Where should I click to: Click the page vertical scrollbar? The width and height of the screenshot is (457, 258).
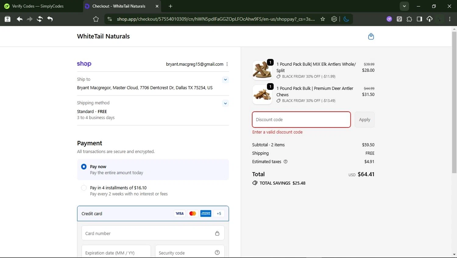point(454,102)
